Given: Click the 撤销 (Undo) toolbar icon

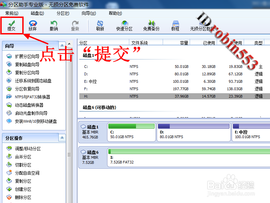Looking at the screenshot, I should click(54, 26).
